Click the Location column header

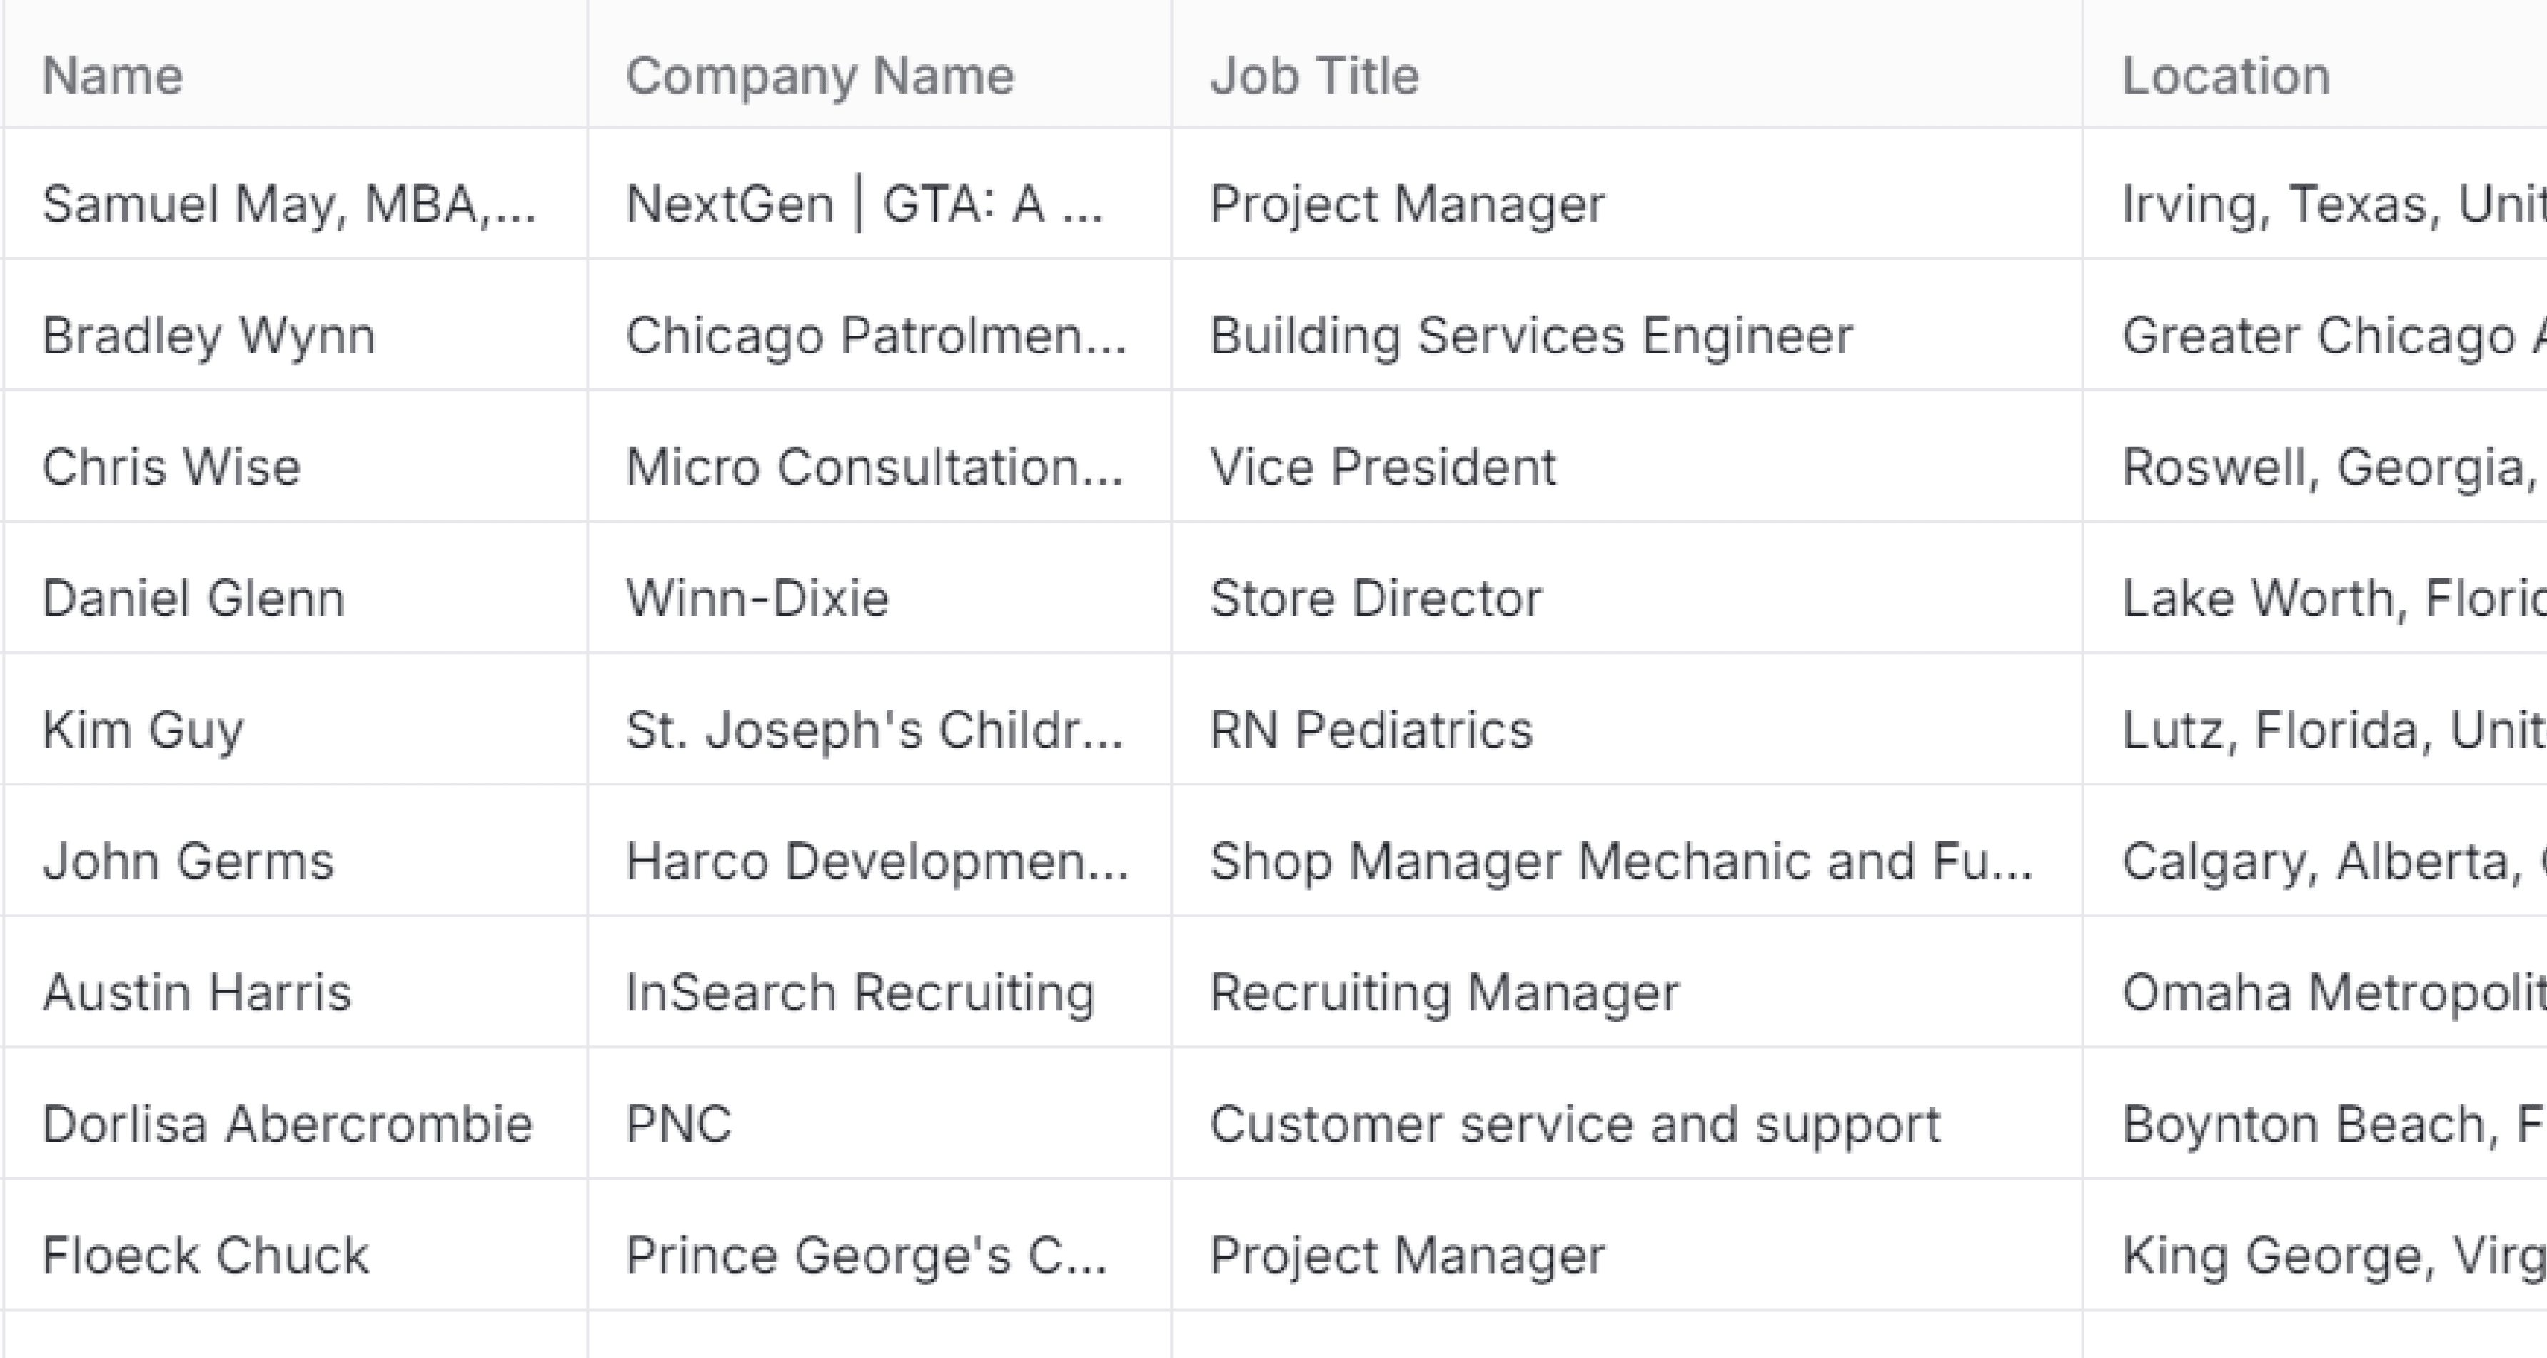[2226, 76]
